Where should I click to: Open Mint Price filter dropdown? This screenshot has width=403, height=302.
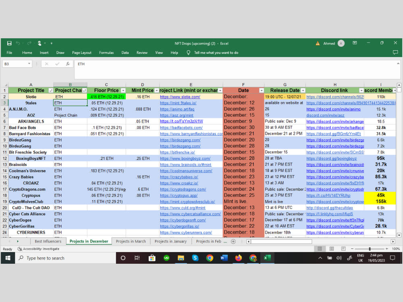156,90
